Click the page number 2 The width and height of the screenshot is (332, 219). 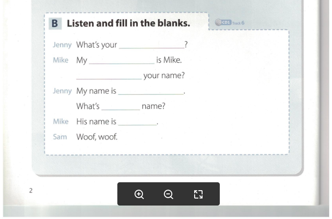31,190
